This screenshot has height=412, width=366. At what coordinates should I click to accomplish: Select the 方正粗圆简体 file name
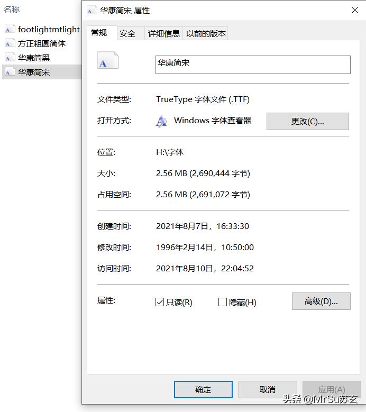click(41, 43)
